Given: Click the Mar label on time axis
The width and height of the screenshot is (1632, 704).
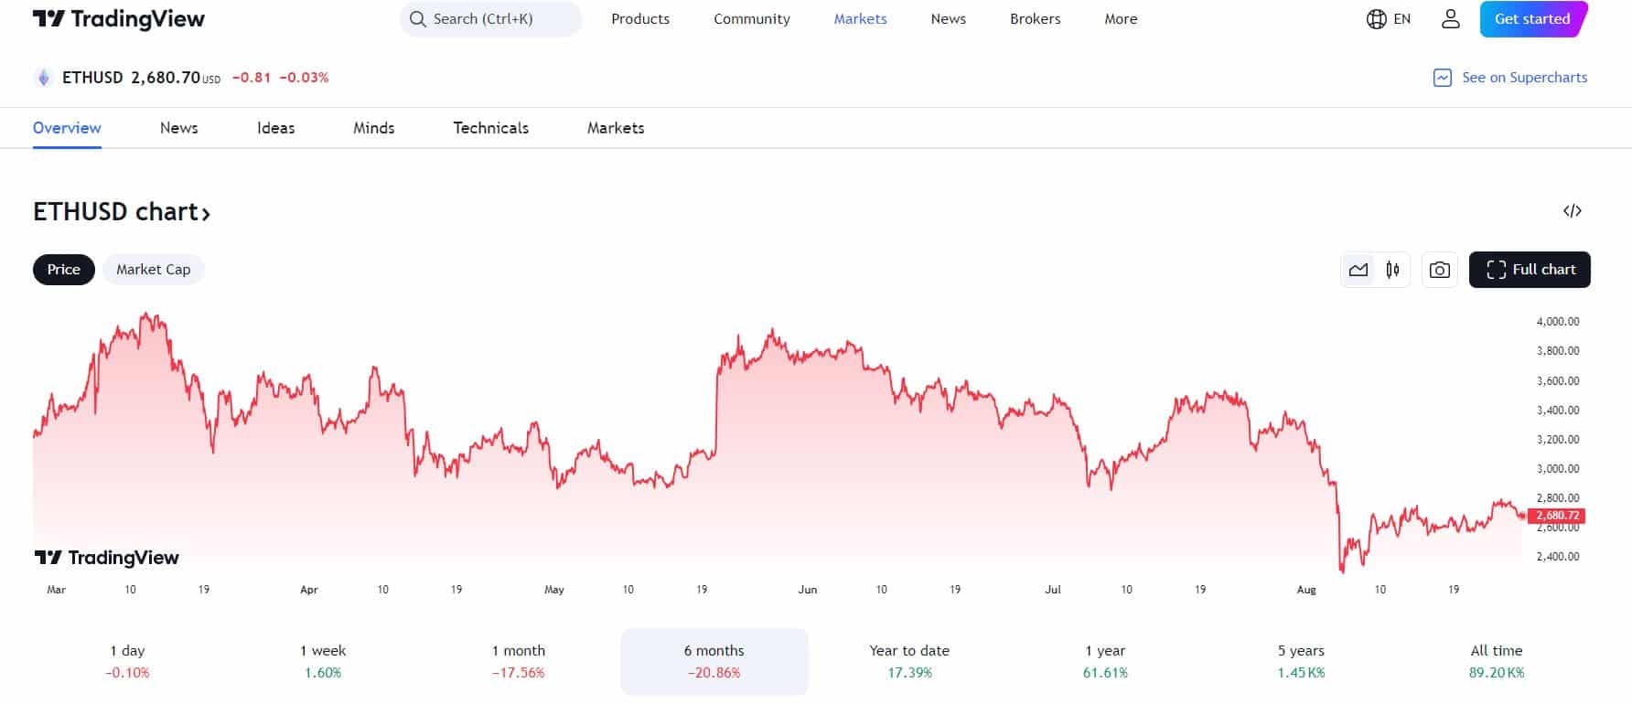Looking at the screenshot, I should click(x=57, y=590).
